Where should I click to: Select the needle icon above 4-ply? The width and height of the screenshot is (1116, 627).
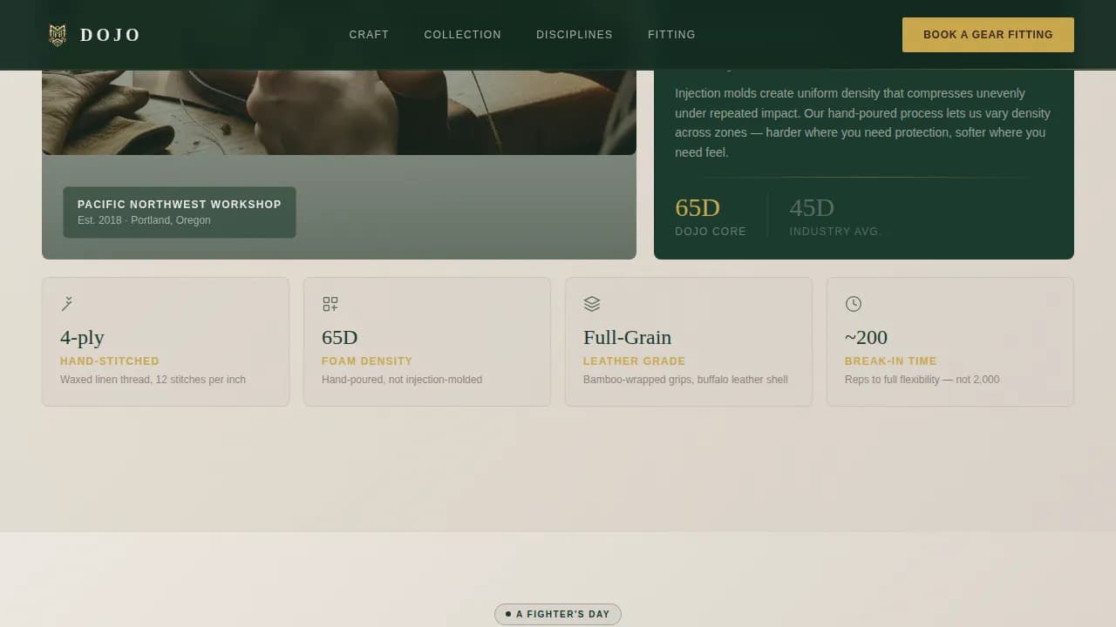[67, 303]
